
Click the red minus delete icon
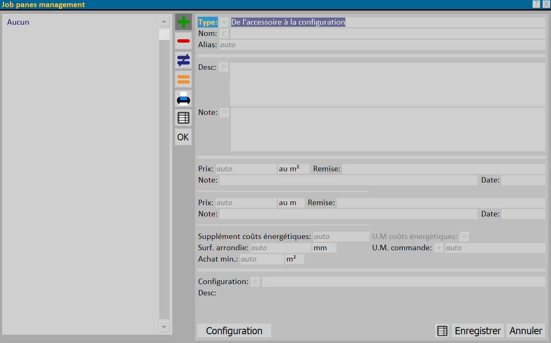[183, 41]
